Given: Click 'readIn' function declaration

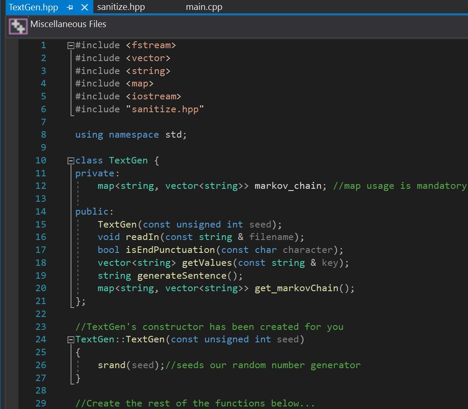Looking at the screenshot, I should tap(142, 237).
